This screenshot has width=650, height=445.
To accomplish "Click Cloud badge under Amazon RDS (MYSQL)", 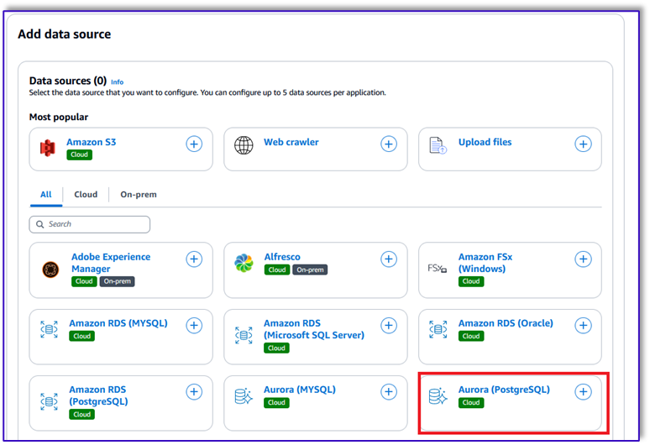I will click(x=81, y=336).
